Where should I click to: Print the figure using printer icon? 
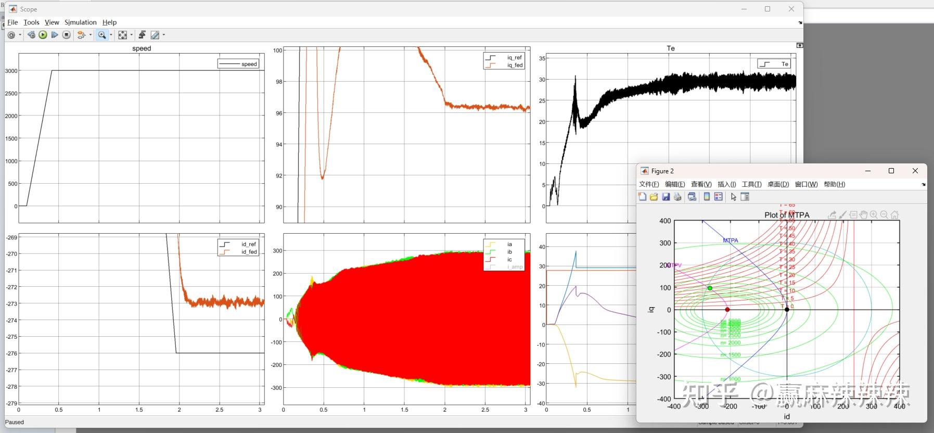677,197
